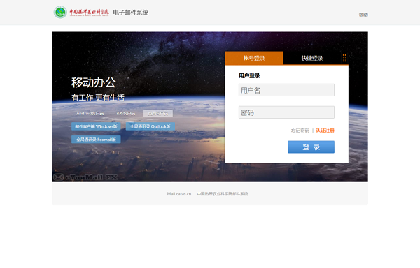Focus the 密码 password field

pos(286,112)
